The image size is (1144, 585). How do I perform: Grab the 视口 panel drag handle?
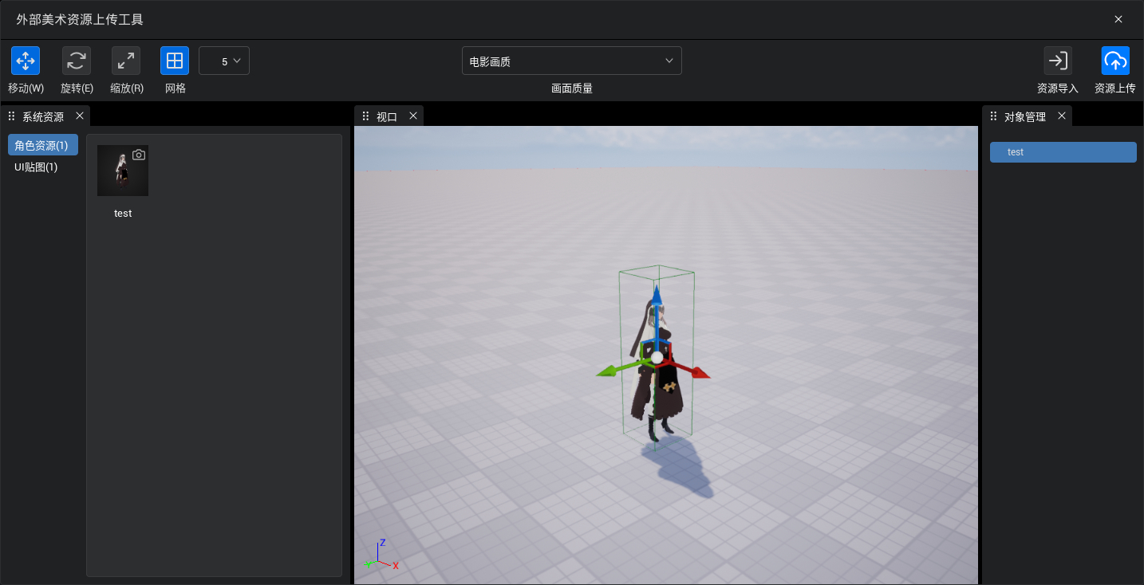(x=365, y=116)
